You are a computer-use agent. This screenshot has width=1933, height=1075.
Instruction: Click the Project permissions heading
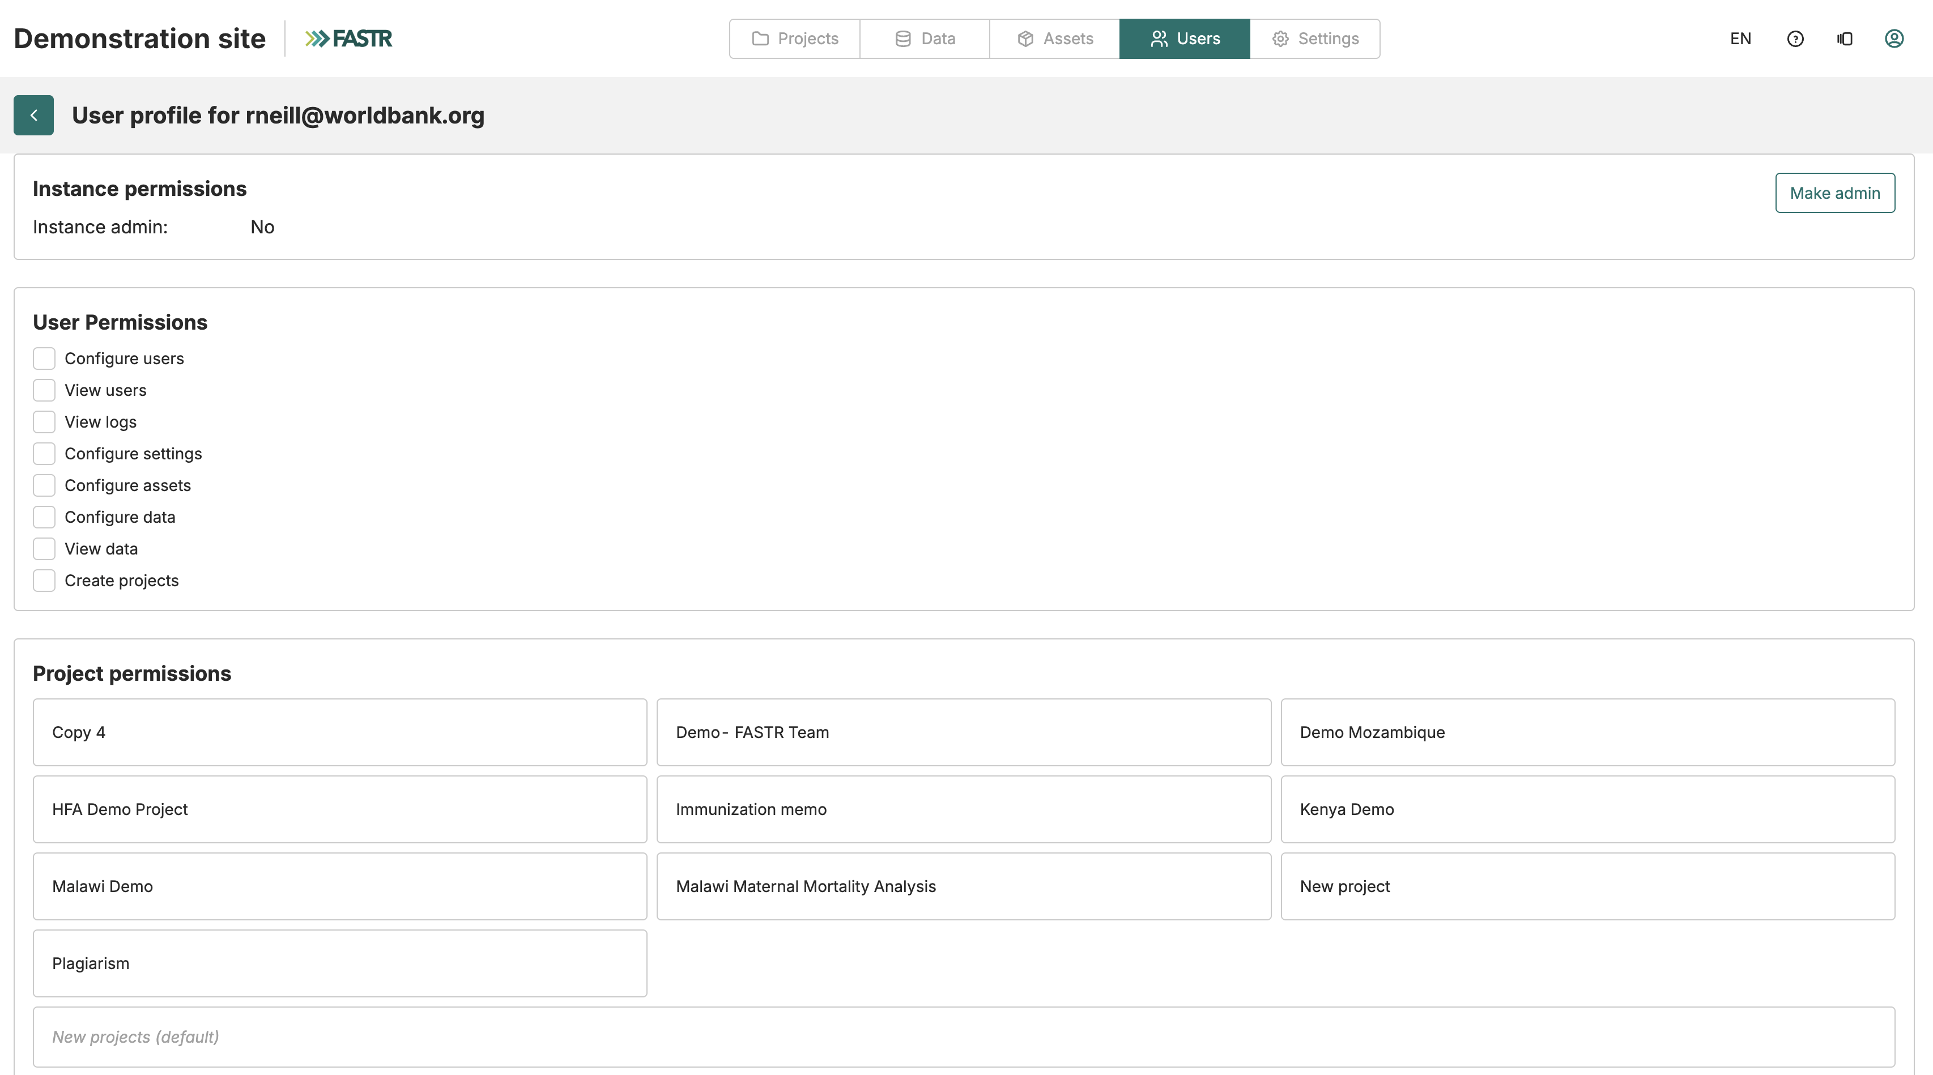pyautogui.click(x=132, y=673)
